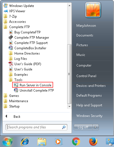Click the Search programs and files box
The height and width of the screenshot is (147, 114).
tap(37, 127)
